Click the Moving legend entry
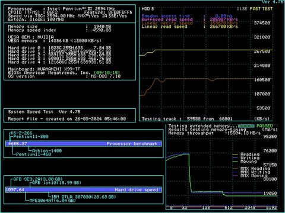 pyautogui.click(x=248, y=162)
